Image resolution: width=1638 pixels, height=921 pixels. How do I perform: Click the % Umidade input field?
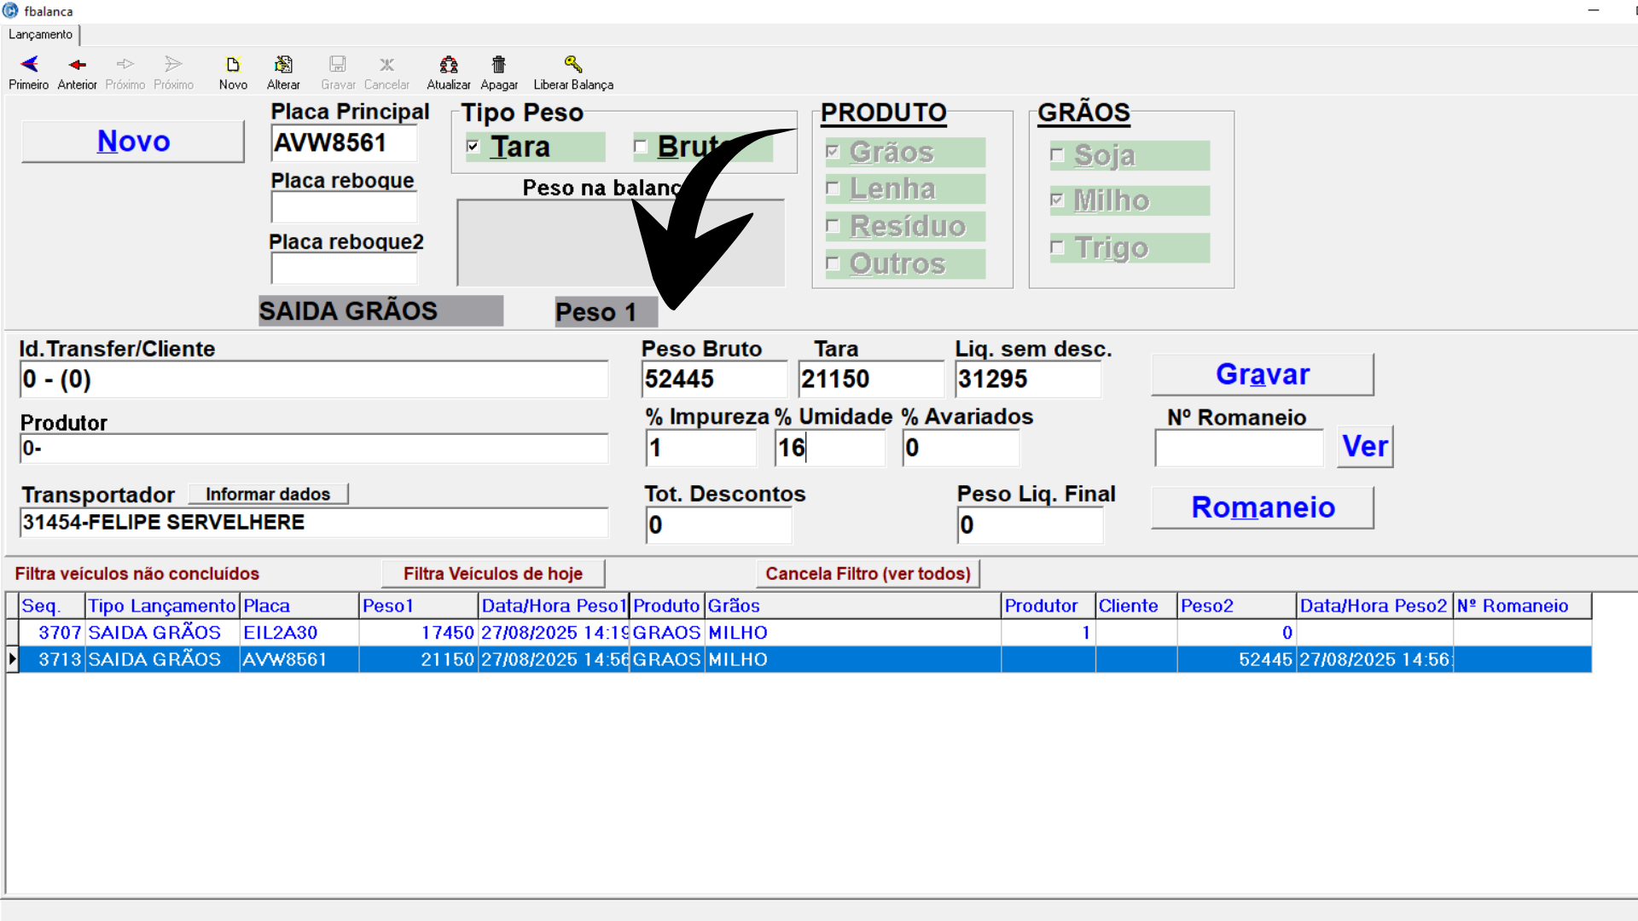(x=829, y=448)
